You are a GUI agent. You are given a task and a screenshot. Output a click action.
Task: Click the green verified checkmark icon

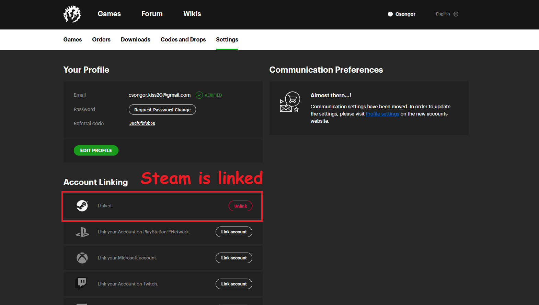coord(199,95)
